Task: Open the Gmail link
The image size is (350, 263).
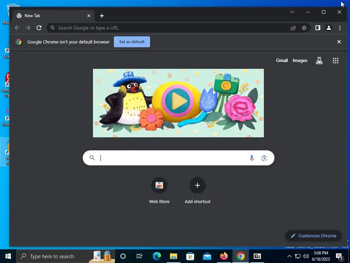Action: tap(282, 60)
